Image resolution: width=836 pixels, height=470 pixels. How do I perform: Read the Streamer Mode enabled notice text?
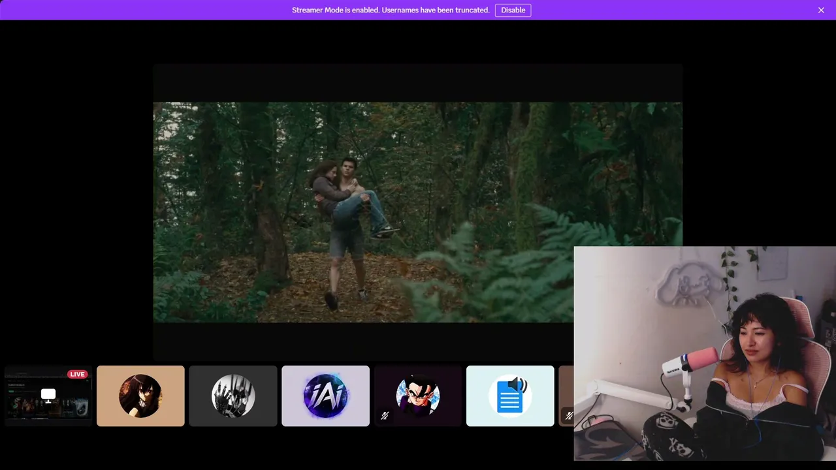point(391,10)
